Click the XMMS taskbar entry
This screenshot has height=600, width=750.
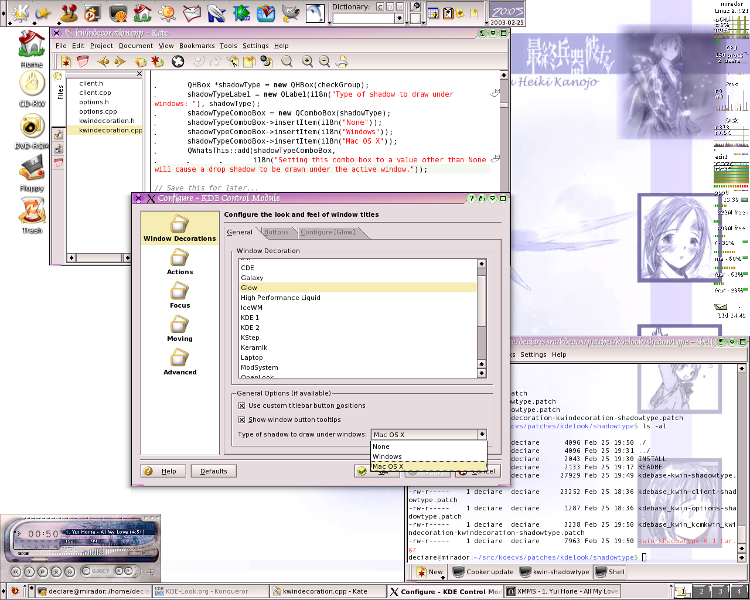(x=562, y=591)
